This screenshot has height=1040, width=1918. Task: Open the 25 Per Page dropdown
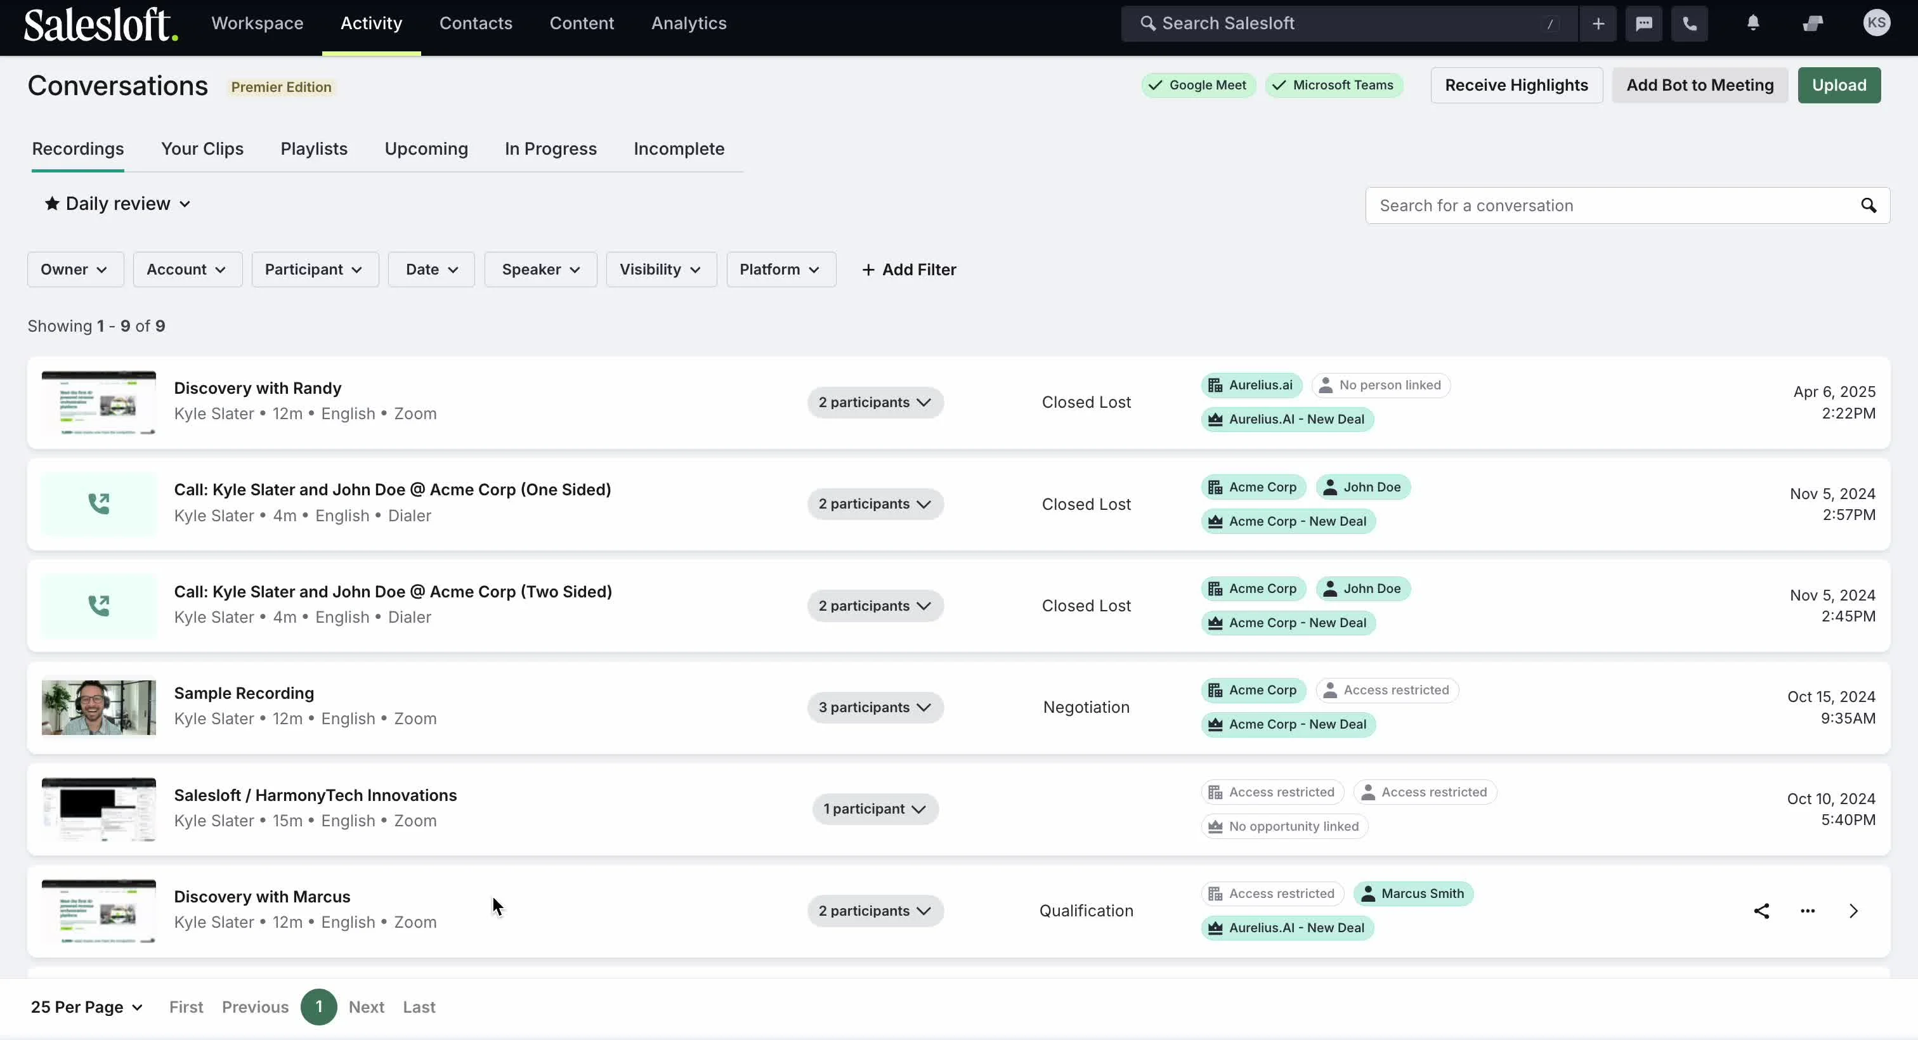(x=86, y=1007)
